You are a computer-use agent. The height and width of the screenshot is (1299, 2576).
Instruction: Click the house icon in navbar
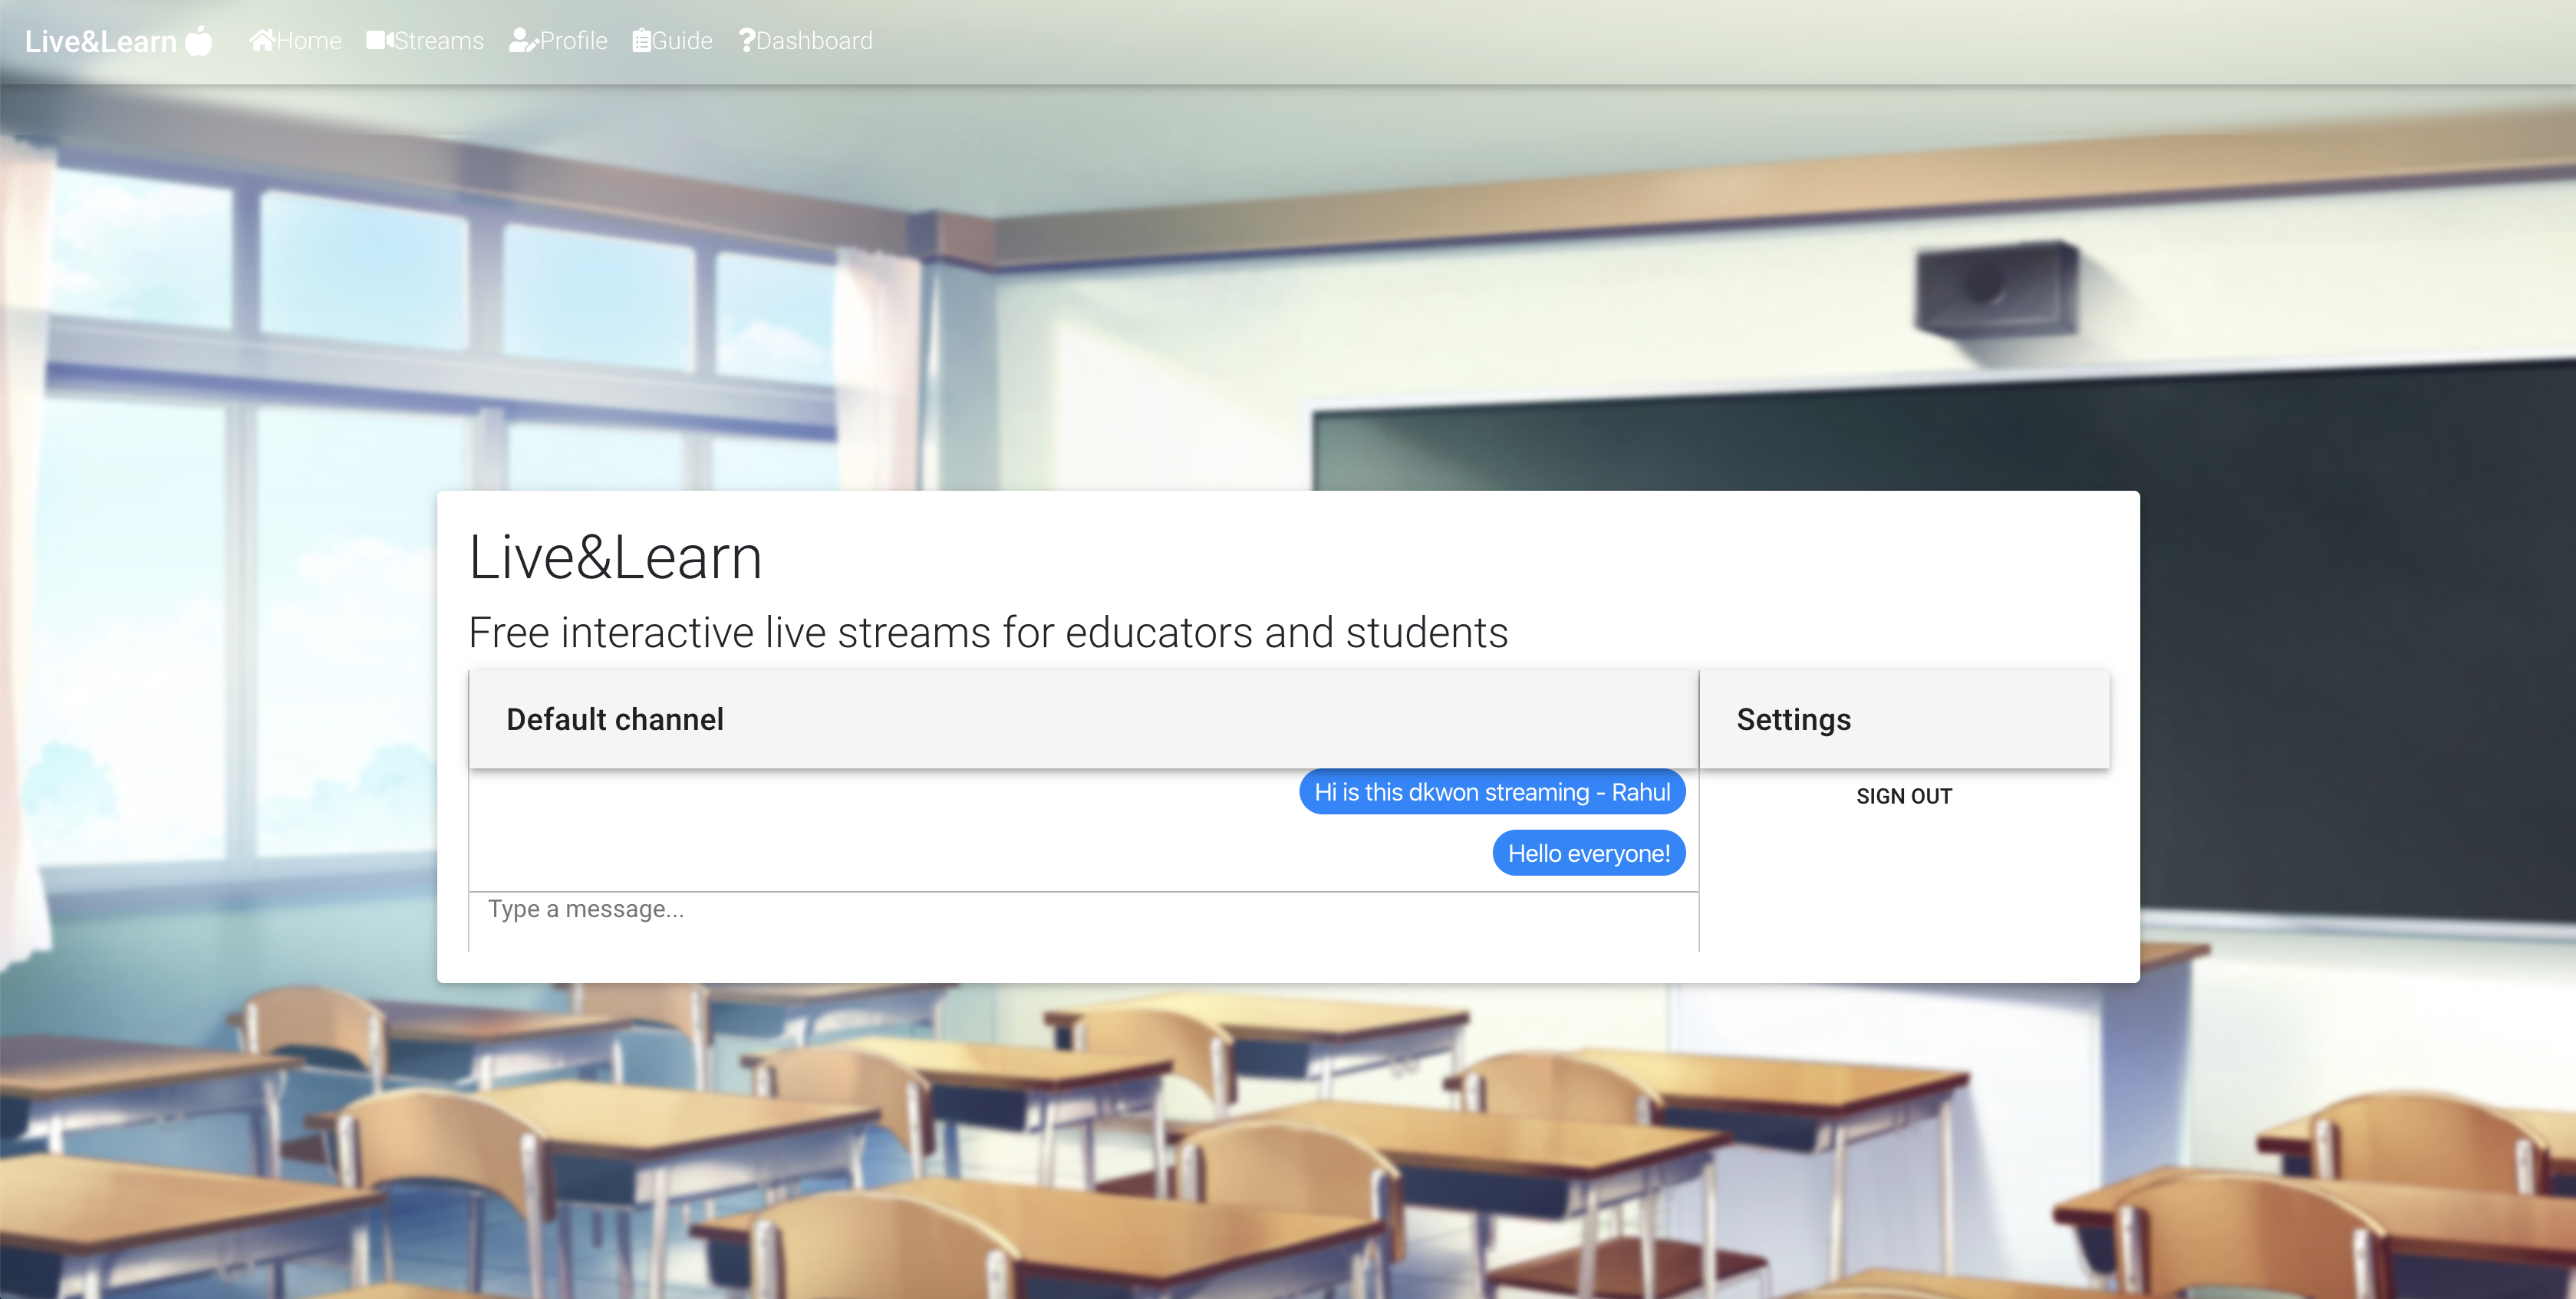262,40
